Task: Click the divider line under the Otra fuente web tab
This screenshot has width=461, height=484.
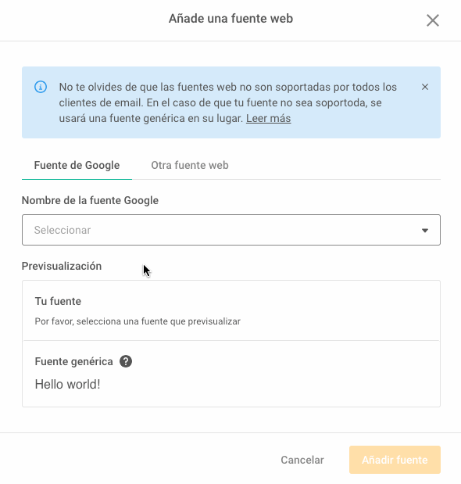Action: (286, 179)
